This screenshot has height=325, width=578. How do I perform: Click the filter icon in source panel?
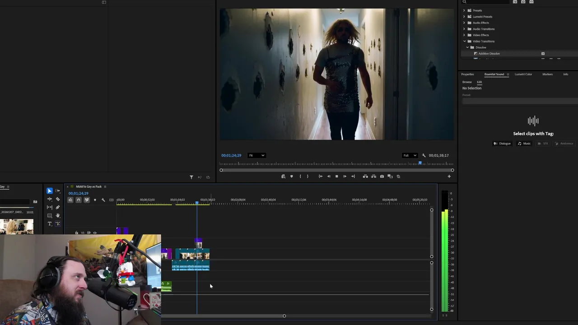pos(191,177)
